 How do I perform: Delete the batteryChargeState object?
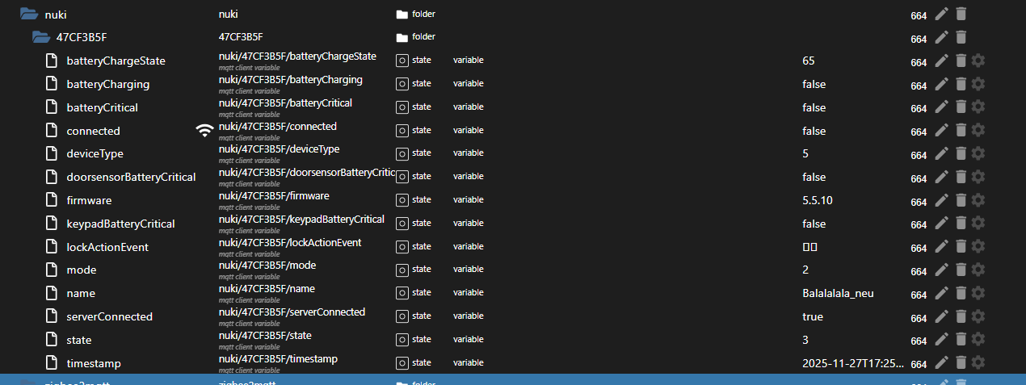pos(960,61)
